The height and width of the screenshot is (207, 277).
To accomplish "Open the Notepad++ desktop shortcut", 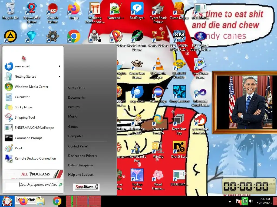I will [x=116, y=11].
